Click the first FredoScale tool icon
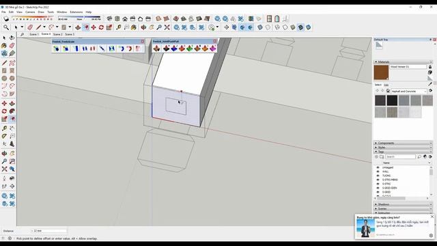This screenshot has height=246, width=437. (57, 49)
